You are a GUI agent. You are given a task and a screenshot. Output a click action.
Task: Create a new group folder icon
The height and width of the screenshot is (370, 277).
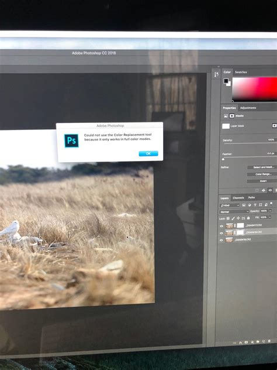click(258, 341)
